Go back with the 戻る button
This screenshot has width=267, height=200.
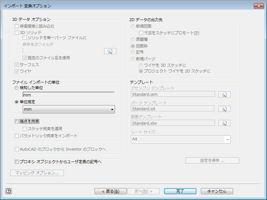(110, 191)
